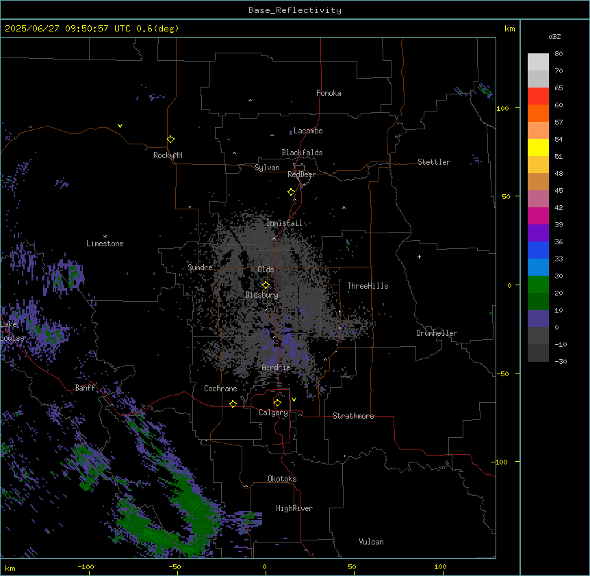This screenshot has width=590, height=576.
Task: Pick the magenta 42-39 dBZ legend swatch
Action: click(x=538, y=215)
